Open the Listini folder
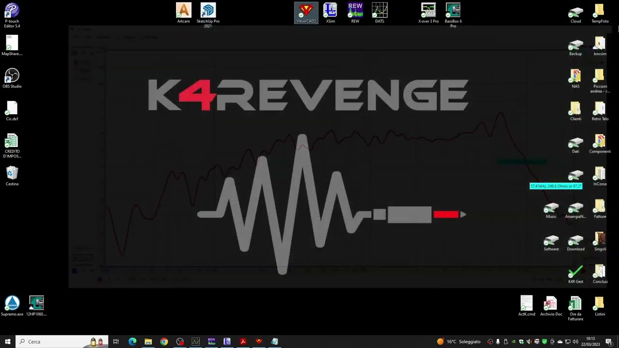 [x=600, y=306]
